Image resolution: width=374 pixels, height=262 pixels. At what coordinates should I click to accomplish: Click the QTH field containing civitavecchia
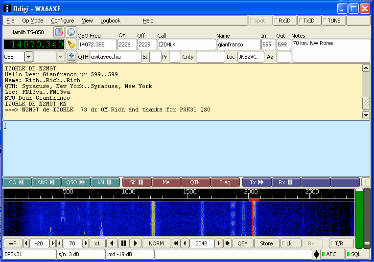click(116, 57)
